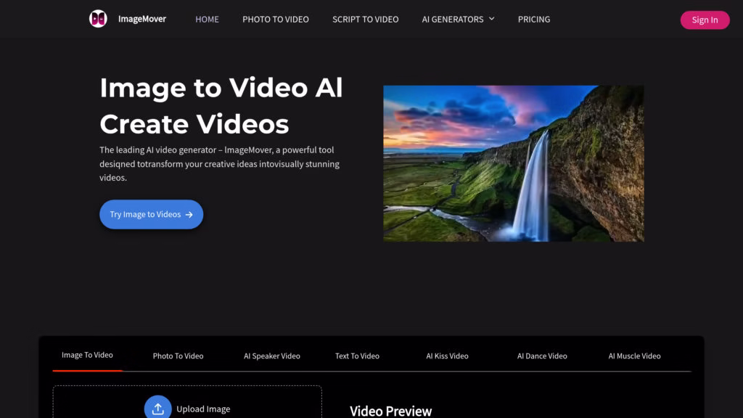Image resolution: width=743 pixels, height=418 pixels.
Task: Select HOME in the navigation bar
Action: point(207,20)
